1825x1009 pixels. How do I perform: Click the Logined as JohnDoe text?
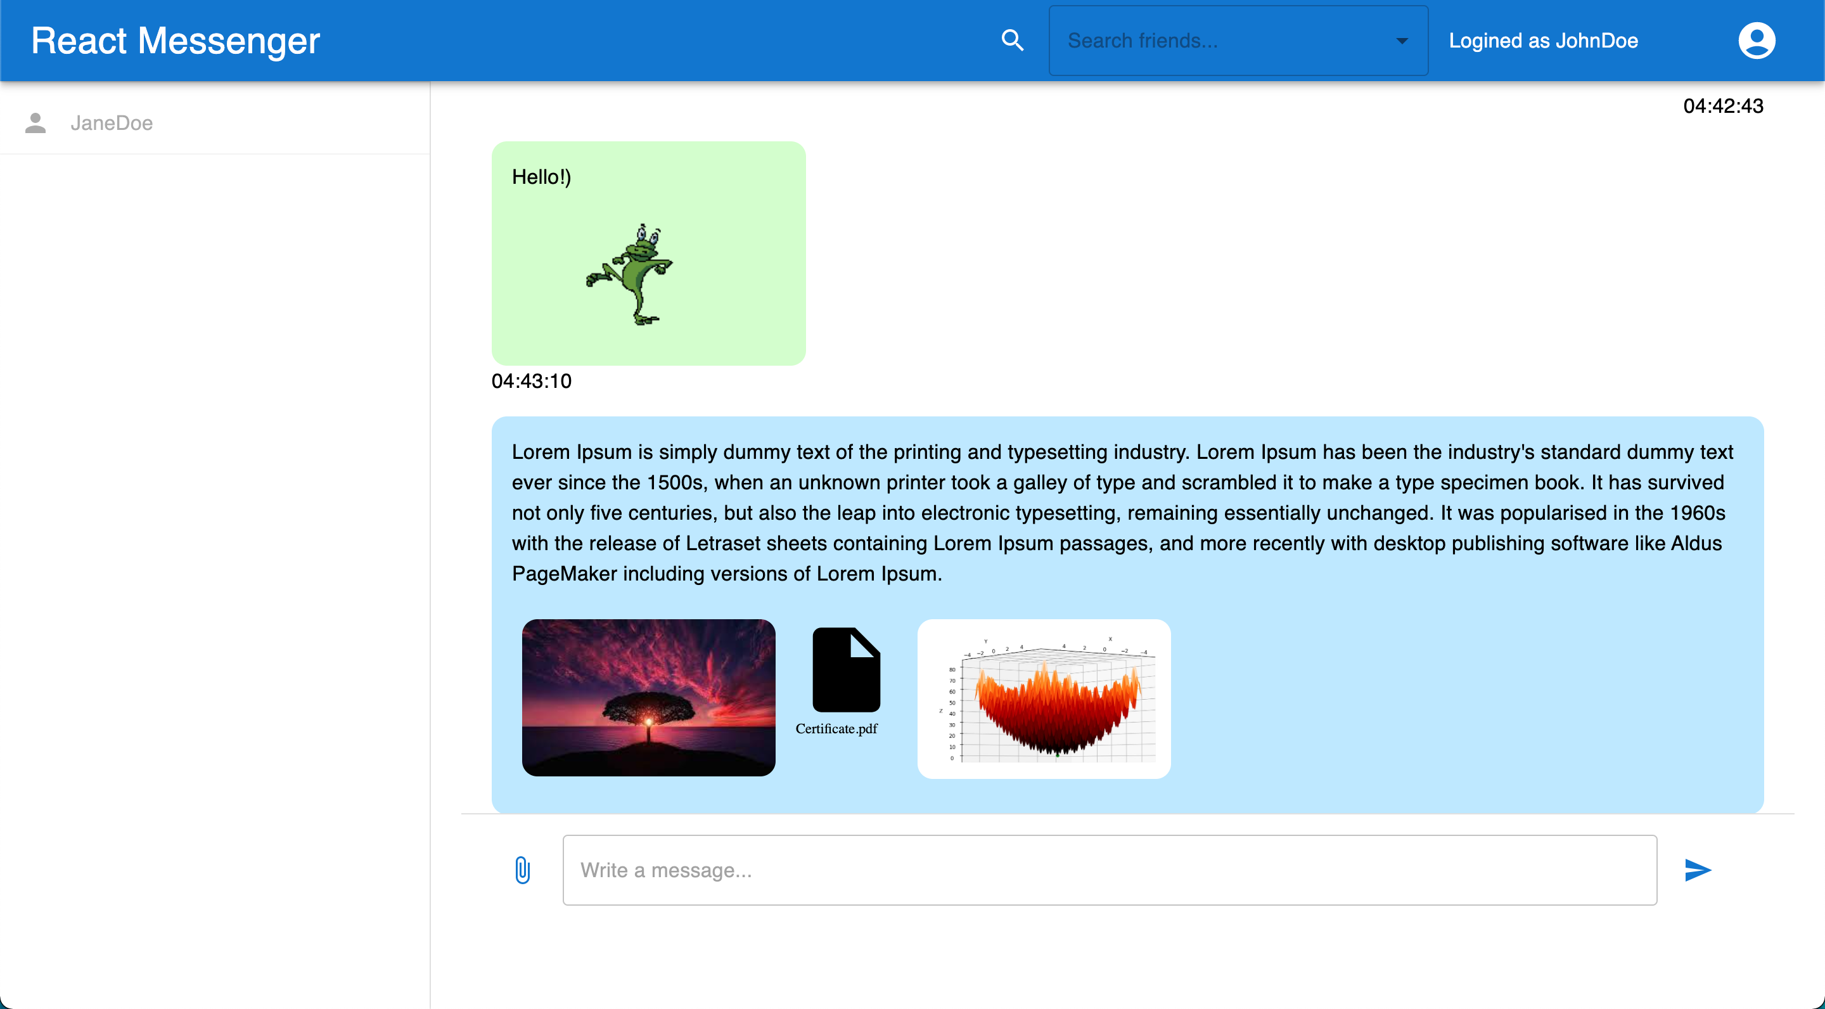pyautogui.click(x=1543, y=41)
